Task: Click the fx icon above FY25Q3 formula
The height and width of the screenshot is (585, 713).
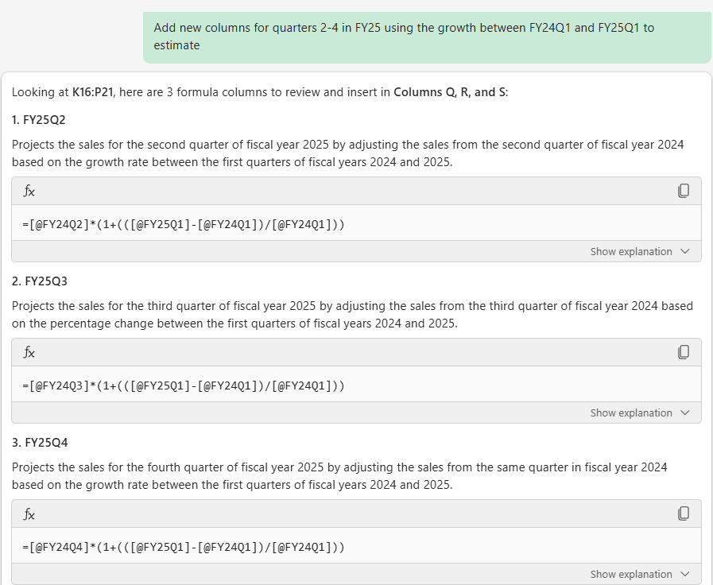Action: 29,352
